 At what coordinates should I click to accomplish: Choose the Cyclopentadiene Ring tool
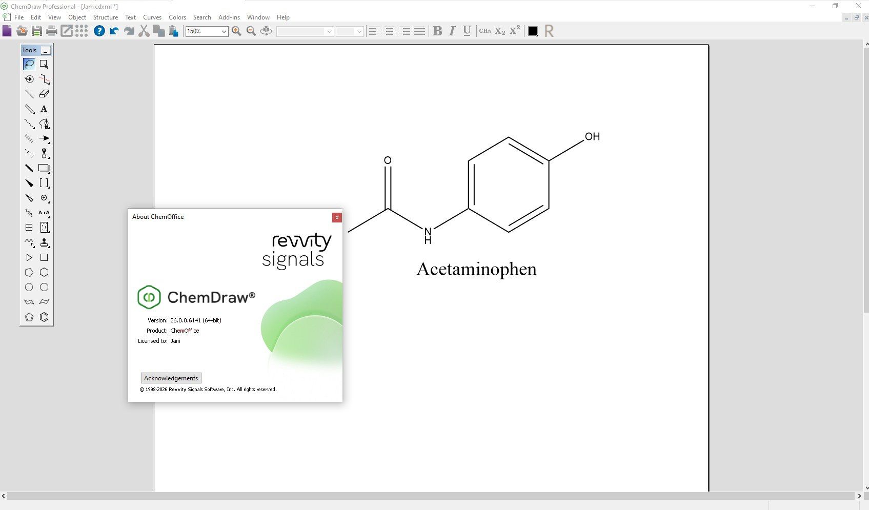point(29,317)
